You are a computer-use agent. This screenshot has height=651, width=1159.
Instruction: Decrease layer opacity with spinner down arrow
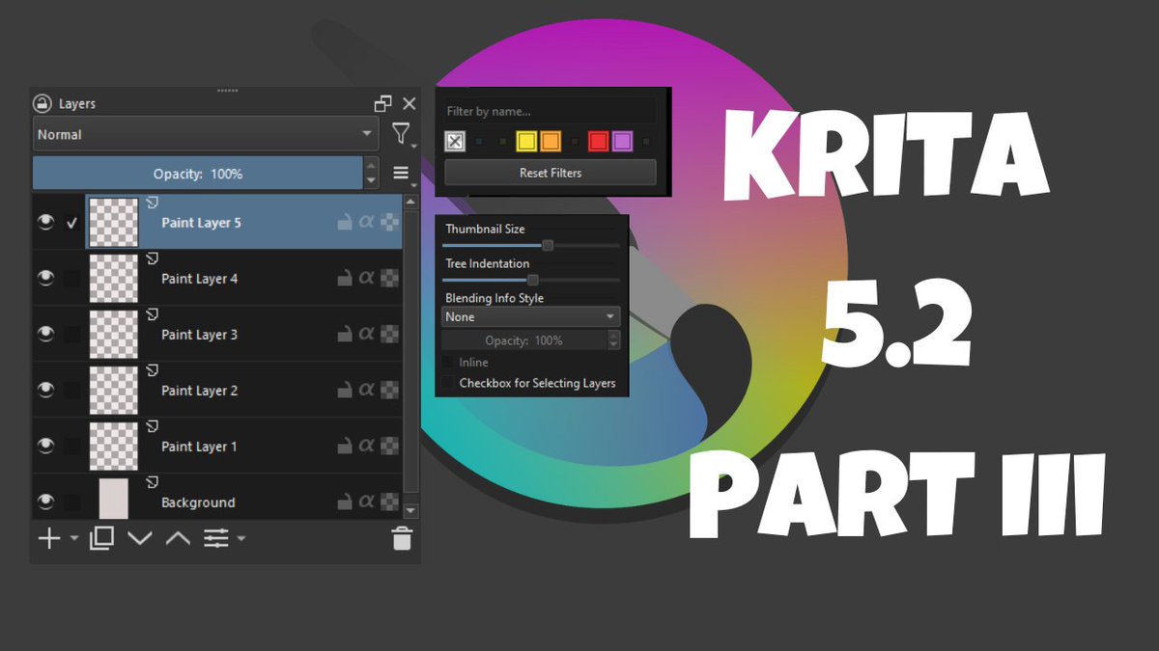tap(372, 181)
